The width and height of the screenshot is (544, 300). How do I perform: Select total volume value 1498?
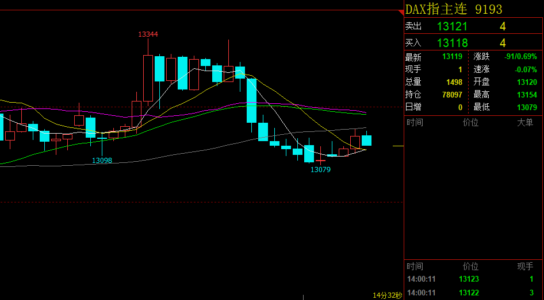pos(454,83)
